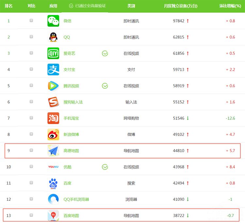
Task: Select the Taobao app icon
Action: coord(53,118)
